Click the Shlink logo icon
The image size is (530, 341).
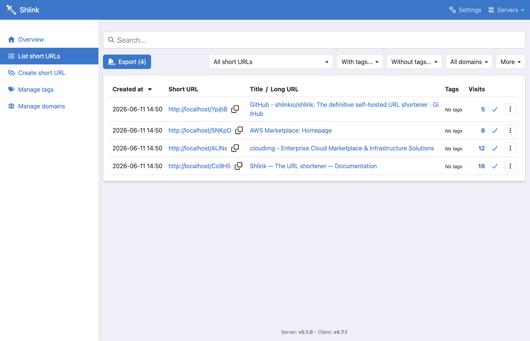pos(11,10)
